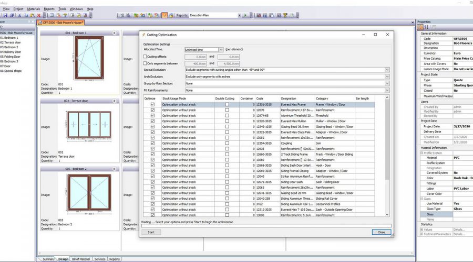Open the Fit Reinforcements dropdown
Viewport: 473px width, 262px height.
point(387,91)
